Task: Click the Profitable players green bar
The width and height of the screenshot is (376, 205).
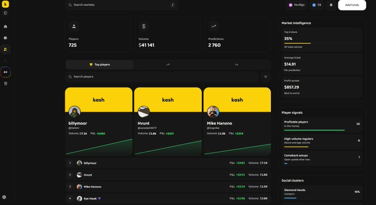Action: (x=315, y=130)
